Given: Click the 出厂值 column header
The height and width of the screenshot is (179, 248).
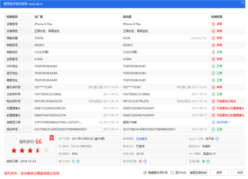Looking at the screenshot, I should (39, 17).
